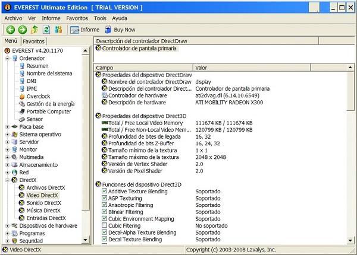Select the IPMI computer icon
Viewport: 357px width, 255px height.
[22, 89]
